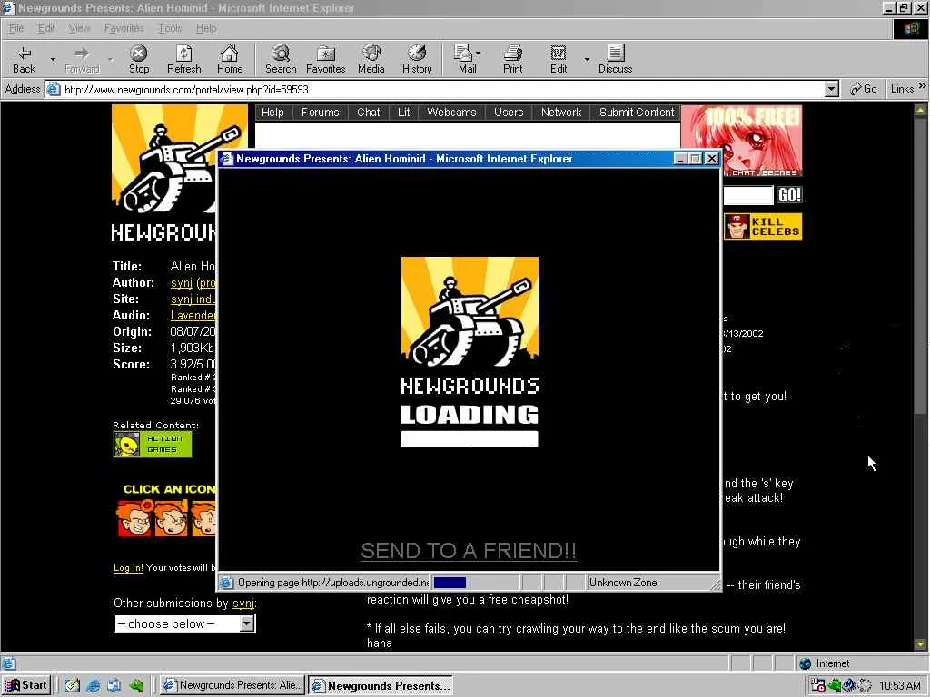The width and height of the screenshot is (930, 697).
Task: Open the View menu
Action: pos(79,28)
